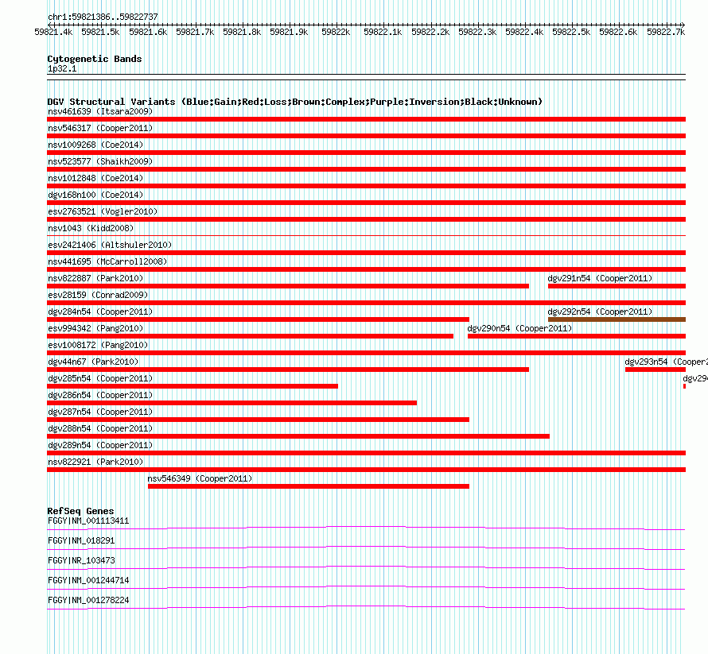708x654 pixels.
Task: Open variant nsv461639 (Itsara2009)
Action: tap(100, 111)
